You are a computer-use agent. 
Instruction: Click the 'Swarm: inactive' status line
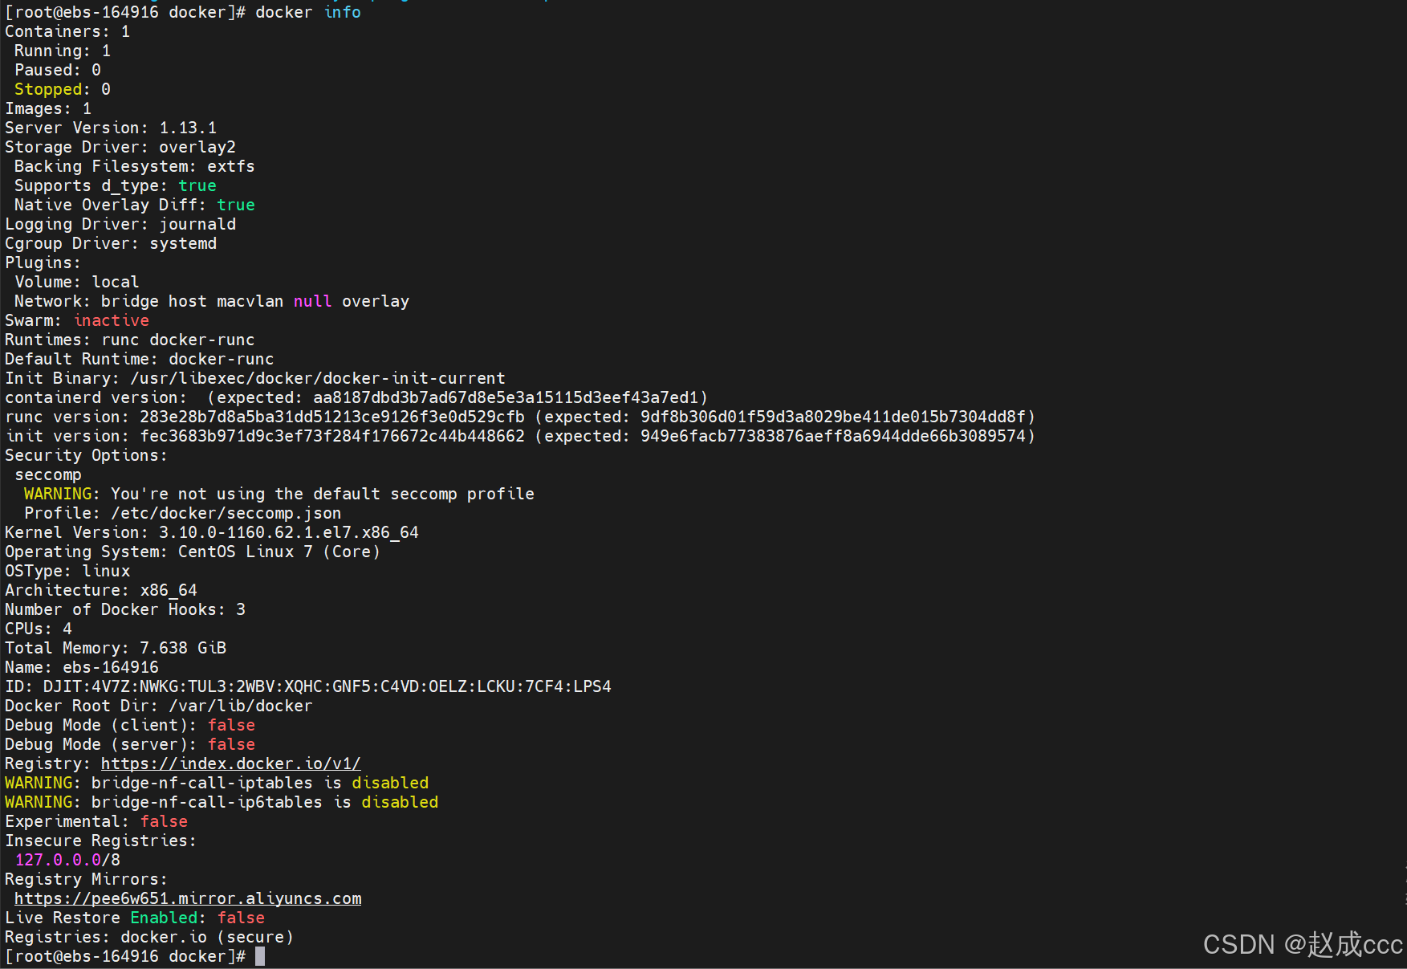77,320
